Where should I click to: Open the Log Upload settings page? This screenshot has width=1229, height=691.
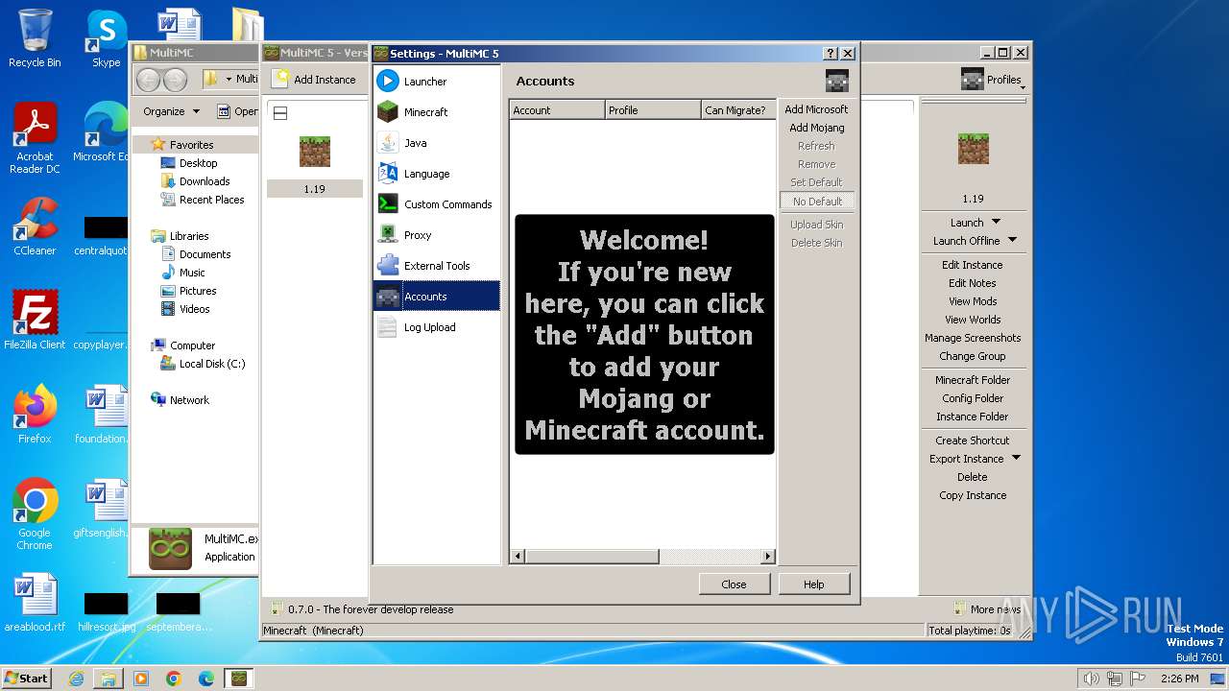click(x=437, y=327)
